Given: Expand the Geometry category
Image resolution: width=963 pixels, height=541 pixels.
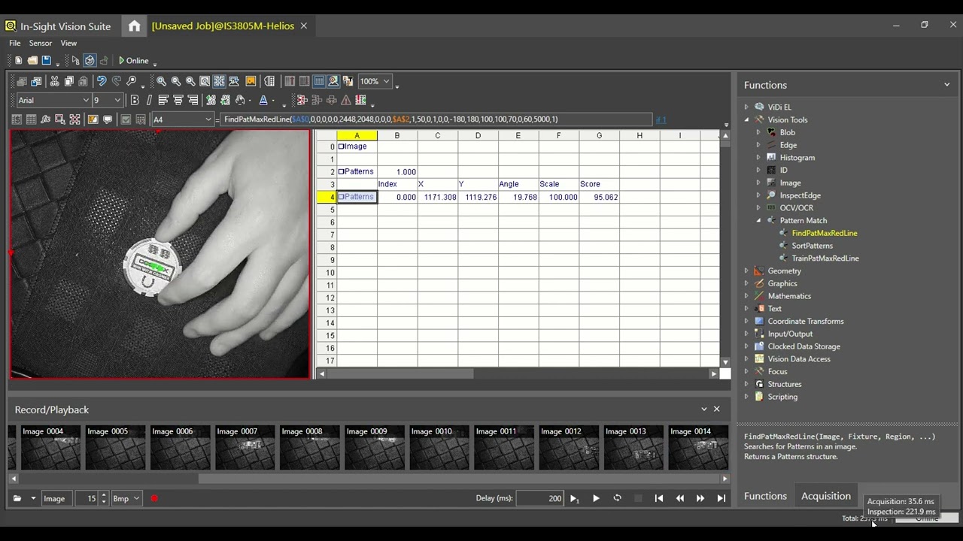Looking at the screenshot, I should 746,270.
